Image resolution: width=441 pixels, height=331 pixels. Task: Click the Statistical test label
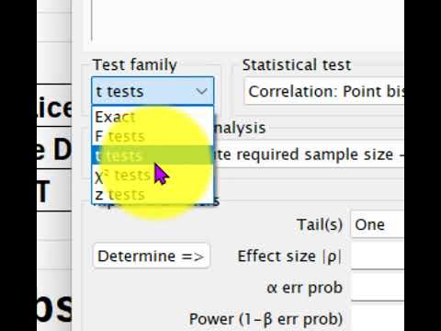[x=297, y=65]
